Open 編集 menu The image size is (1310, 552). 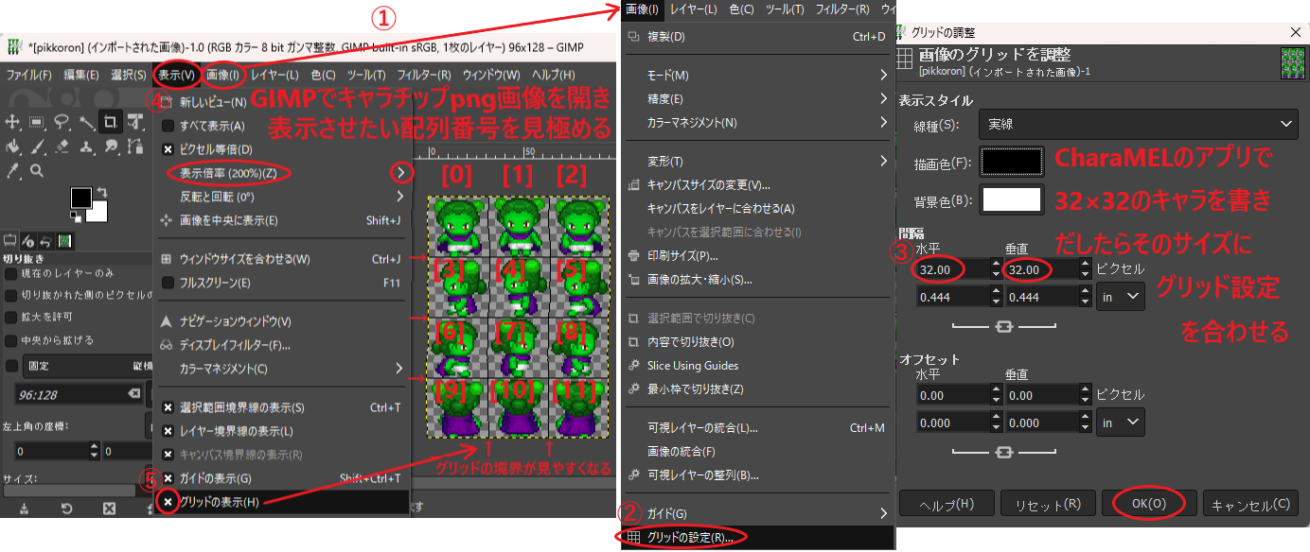(80, 75)
